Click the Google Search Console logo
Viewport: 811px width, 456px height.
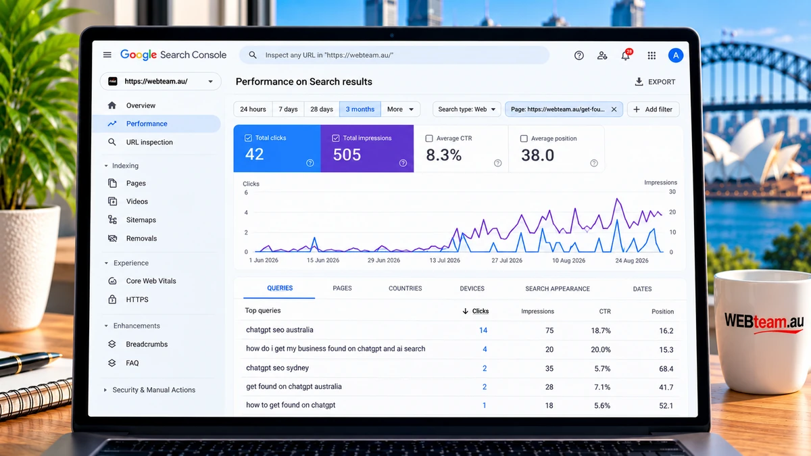tap(173, 55)
